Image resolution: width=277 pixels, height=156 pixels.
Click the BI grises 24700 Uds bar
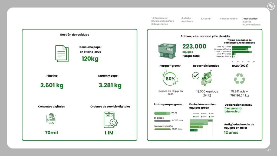[x=162, y=121]
